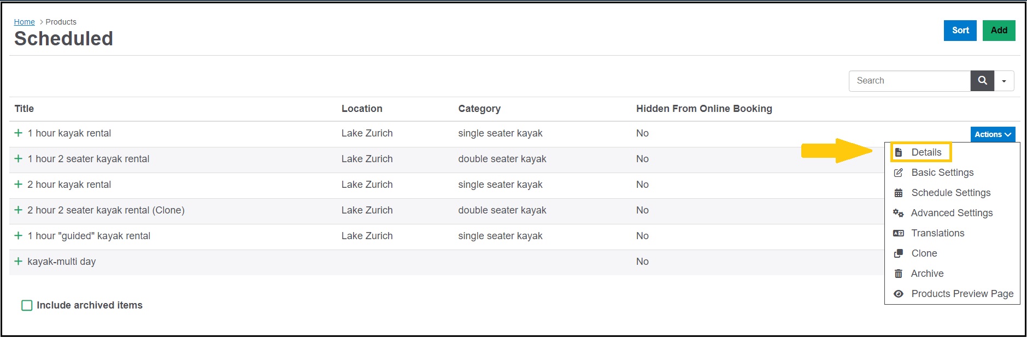Select the 1 hour "guided" kayak rental title

[x=89, y=236]
